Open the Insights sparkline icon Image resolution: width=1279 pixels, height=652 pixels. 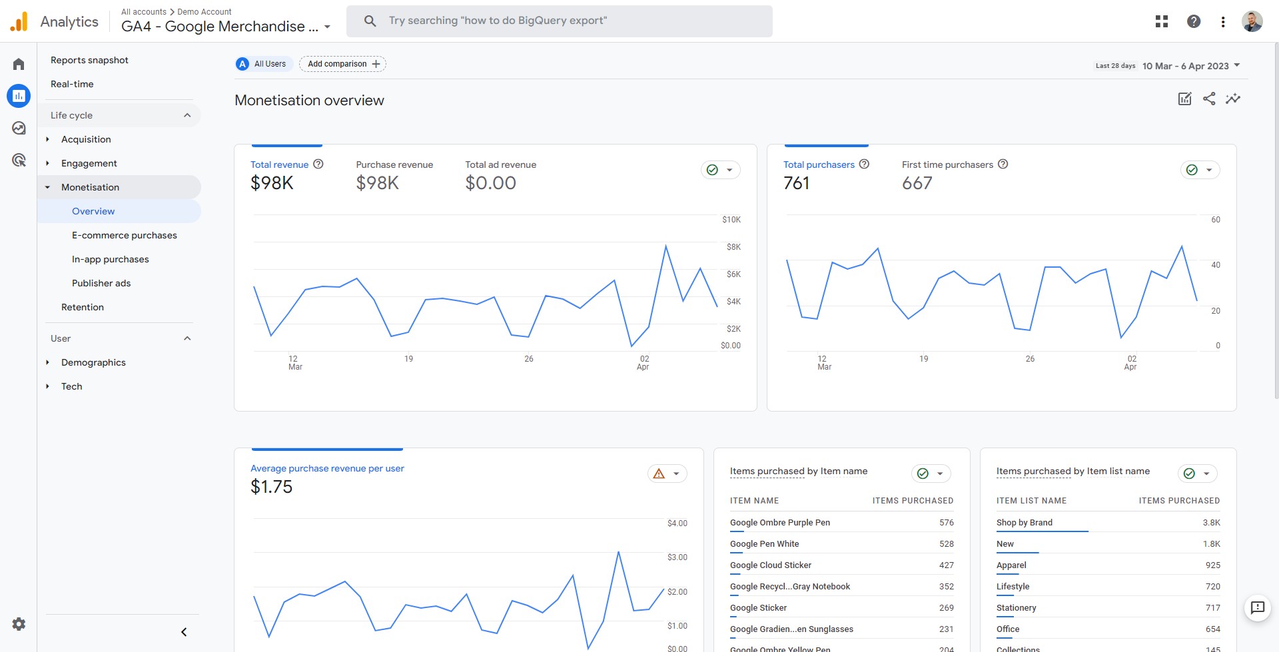pyautogui.click(x=1233, y=99)
